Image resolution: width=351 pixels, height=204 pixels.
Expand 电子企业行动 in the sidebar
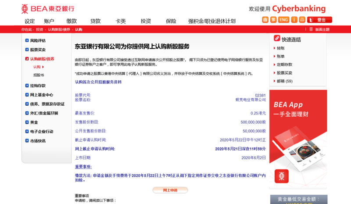point(39,132)
